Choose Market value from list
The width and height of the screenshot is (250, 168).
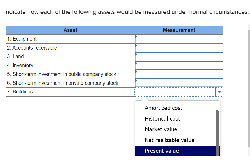click(161, 129)
